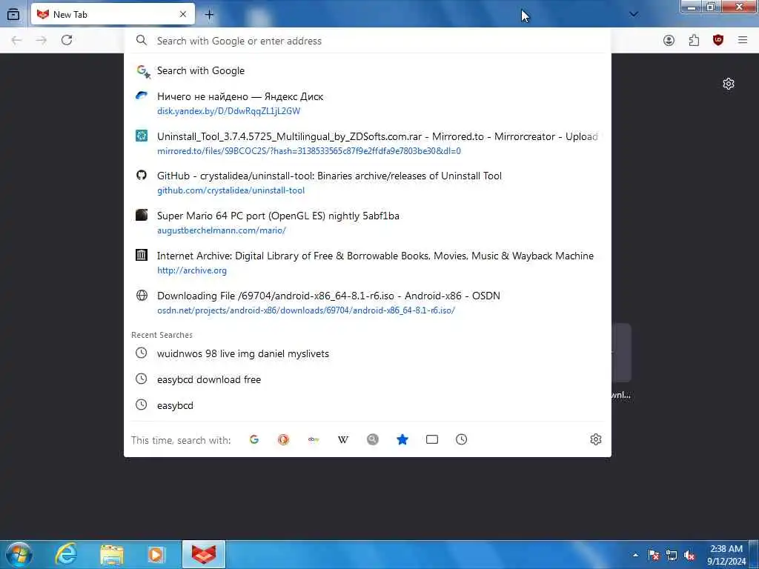The width and height of the screenshot is (759, 569).
Task: Open the uBlock Origin shield icon
Action: [718, 40]
